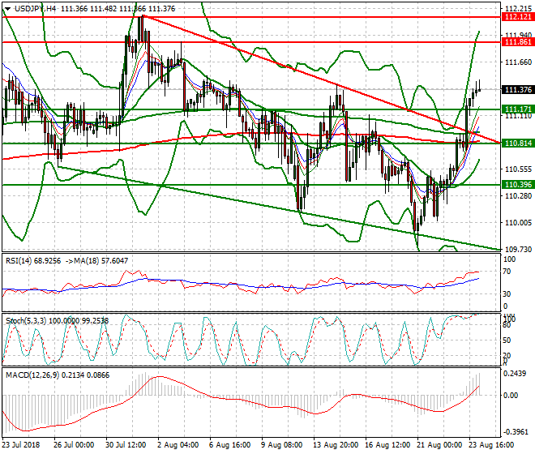The image size is (535, 454).
Task: Click the 2 Aug 04:00 time label
Action: click(178, 445)
